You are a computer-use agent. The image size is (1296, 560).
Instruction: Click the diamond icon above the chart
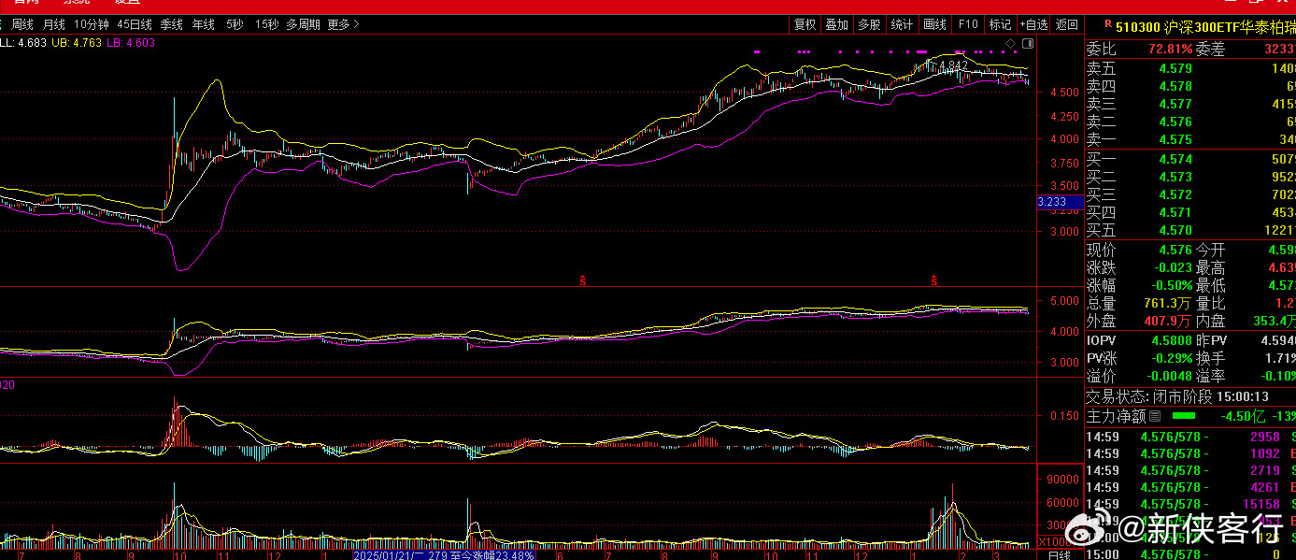click(1010, 44)
